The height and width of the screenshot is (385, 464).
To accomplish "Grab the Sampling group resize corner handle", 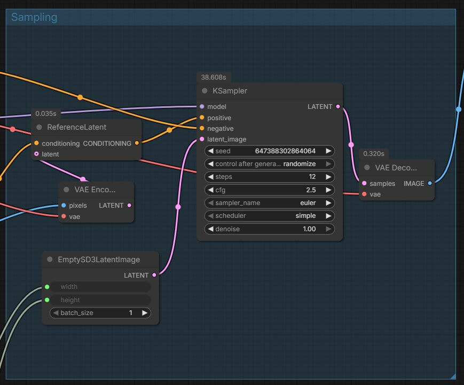I will click(x=453, y=376).
